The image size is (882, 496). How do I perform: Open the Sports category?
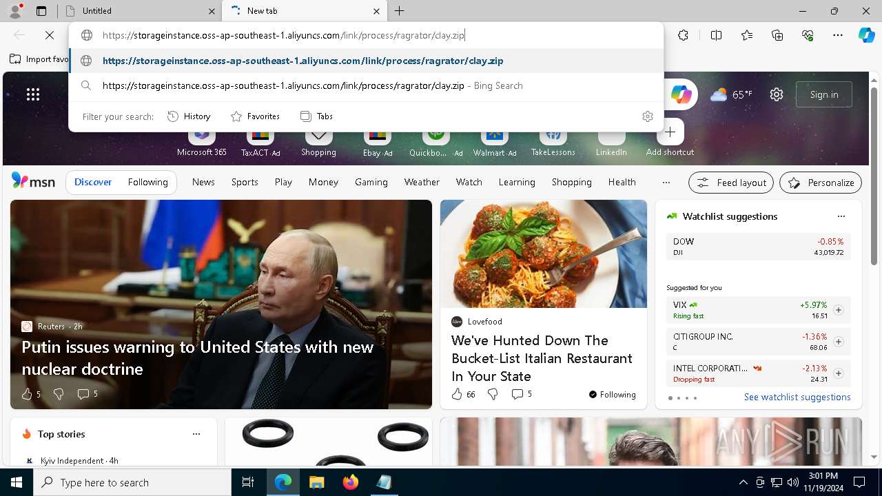point(245,182)
